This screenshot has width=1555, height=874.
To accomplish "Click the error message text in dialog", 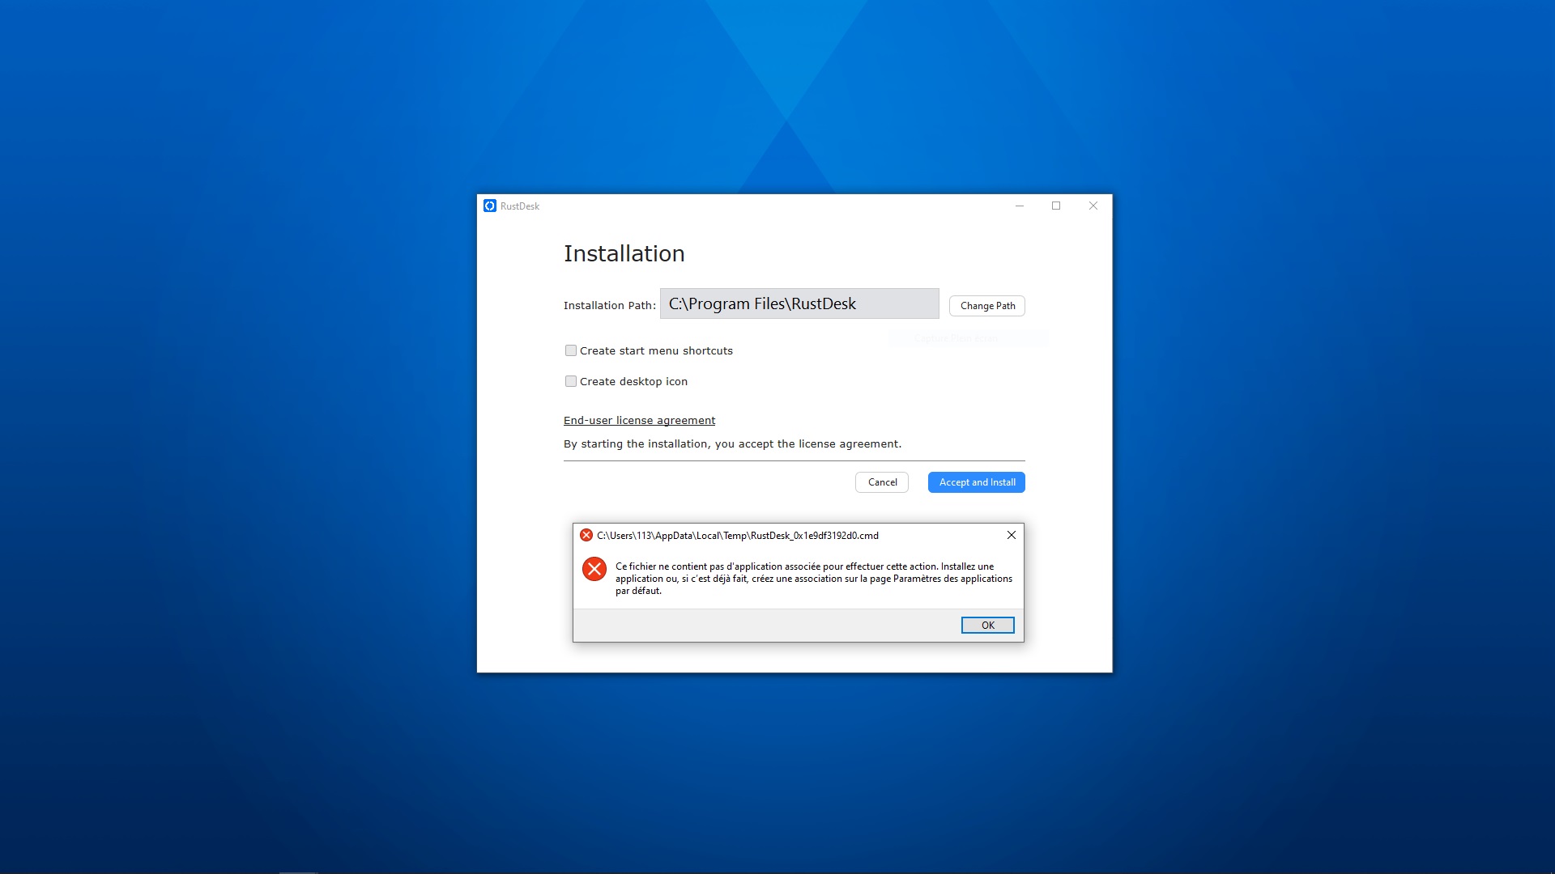I will tap(814, 579).
